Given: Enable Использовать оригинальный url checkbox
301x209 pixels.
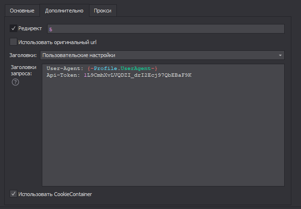Looking at the screenshot, I should [x=13, y=42].
